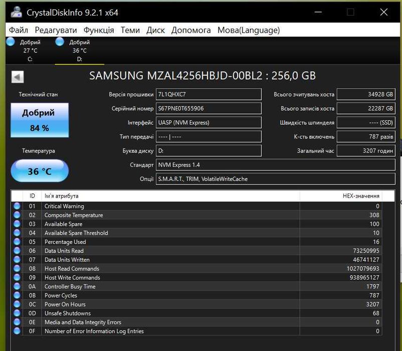Click the power on count value 787 разів
The image size is (402, 351).
(x=366, y=137)
